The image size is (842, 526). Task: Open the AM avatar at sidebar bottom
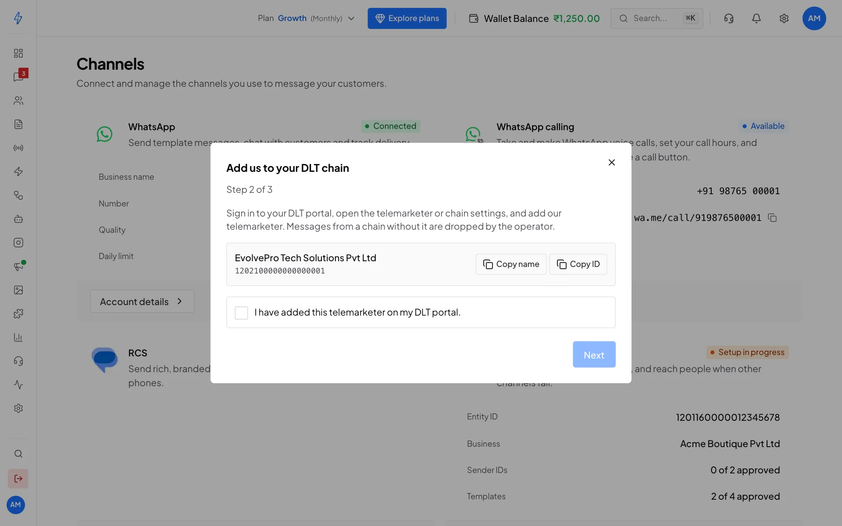pyautogui.click(x=16, y=505)
